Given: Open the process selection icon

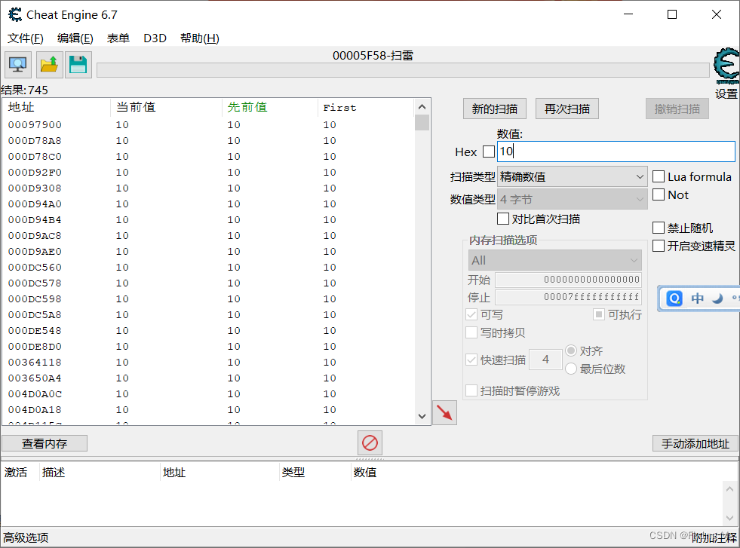Looking at the screenshot, I should [17, 64].
